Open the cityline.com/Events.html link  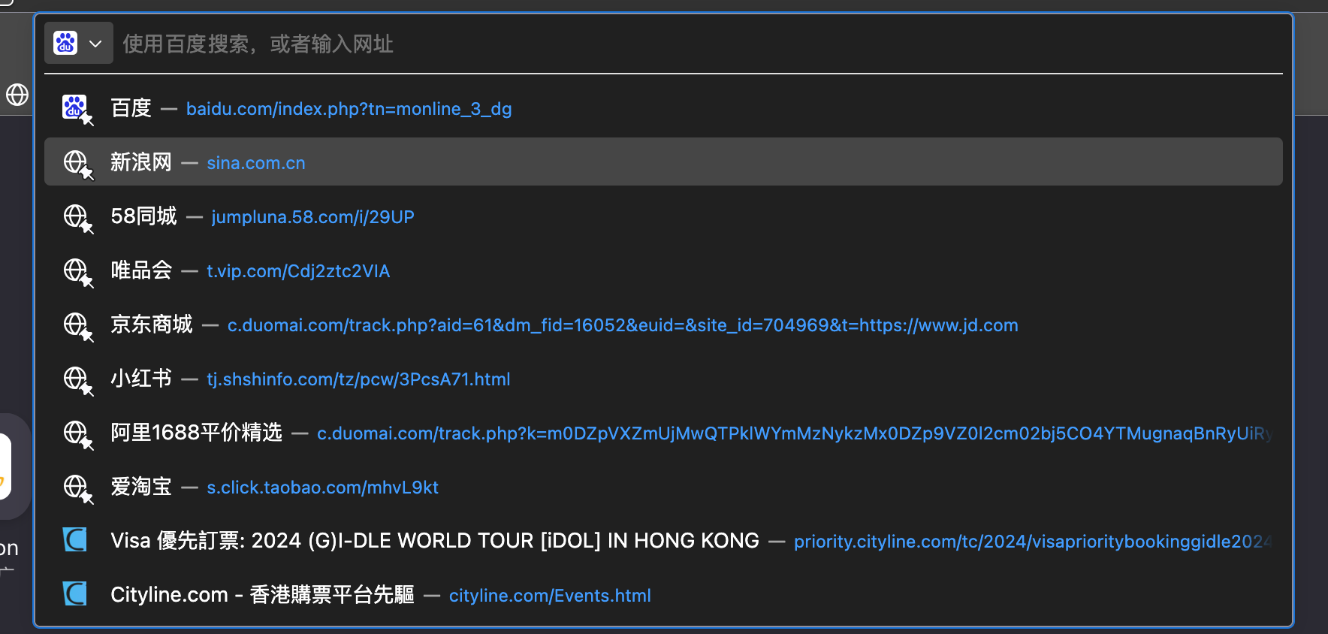(x=550, y=596)
